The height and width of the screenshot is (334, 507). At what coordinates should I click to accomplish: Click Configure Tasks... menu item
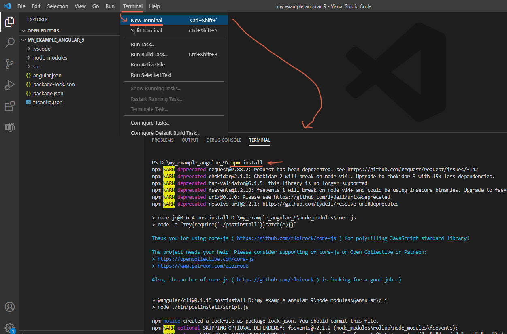pos(150,123)
